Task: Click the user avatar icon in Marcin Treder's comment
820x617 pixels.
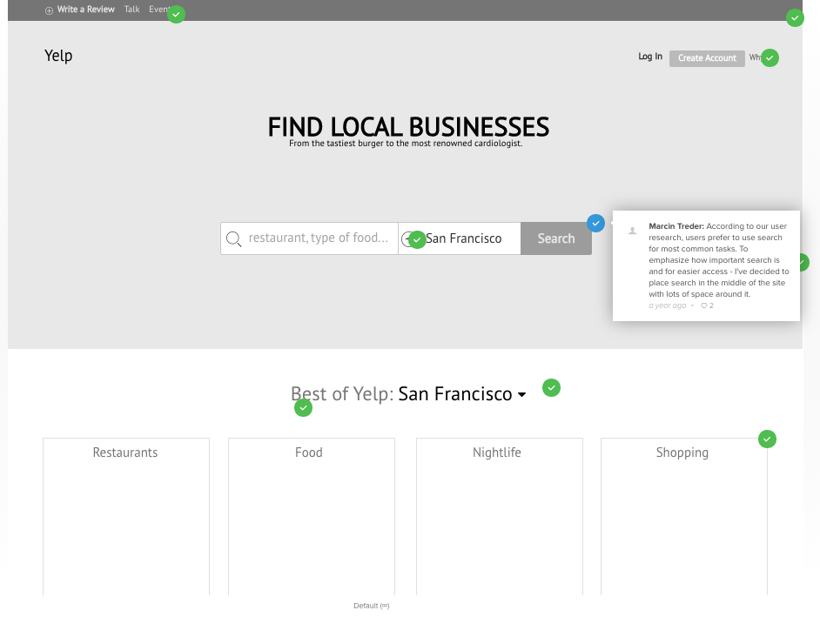Action: (x=632, y=231)
